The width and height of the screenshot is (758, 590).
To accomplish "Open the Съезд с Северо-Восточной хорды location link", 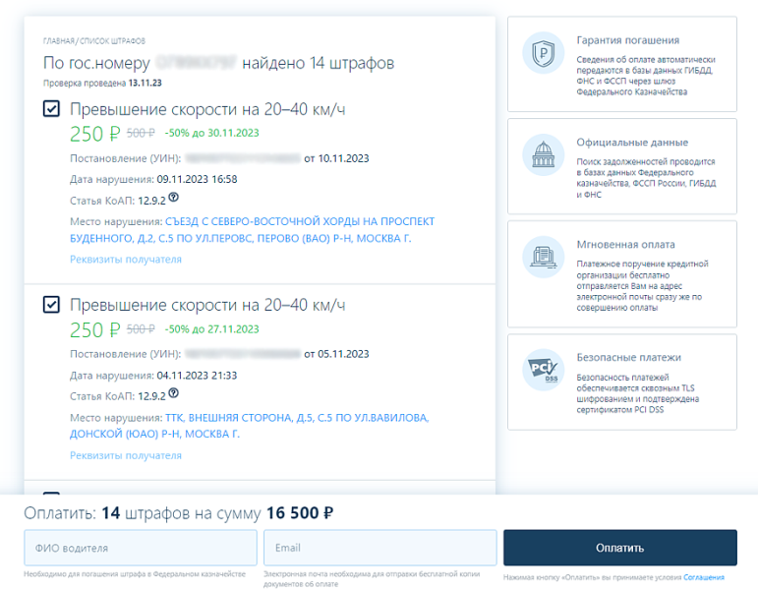I will (252, 230).
